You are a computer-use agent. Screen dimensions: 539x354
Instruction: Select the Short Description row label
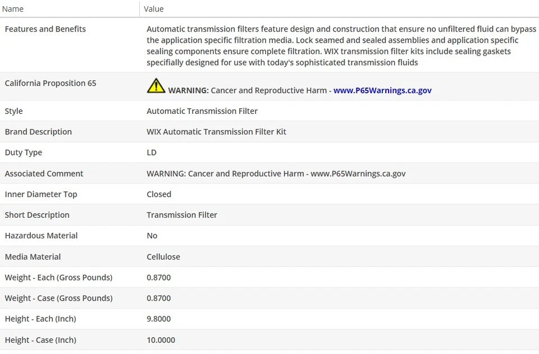tap(37, 215)
